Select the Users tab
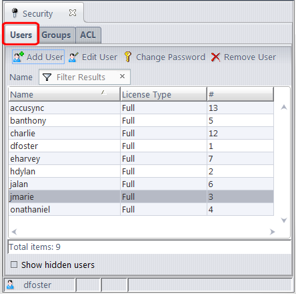The width and height of the screenshot is (296, 294). point(21,35)
